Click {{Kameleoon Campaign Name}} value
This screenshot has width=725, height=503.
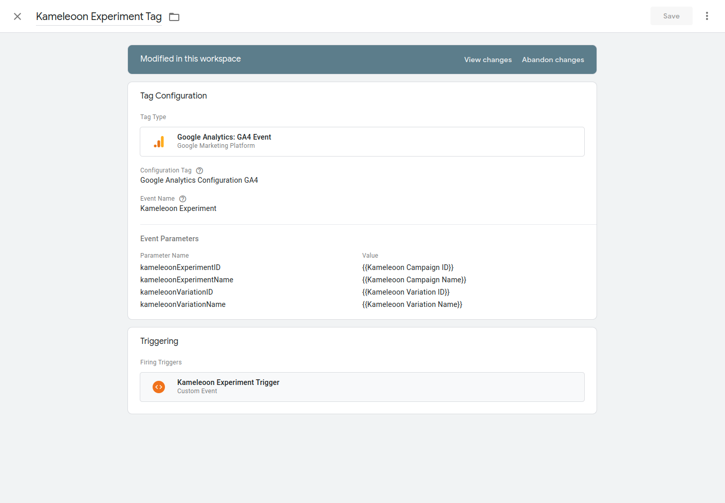[x=414, y=280]
